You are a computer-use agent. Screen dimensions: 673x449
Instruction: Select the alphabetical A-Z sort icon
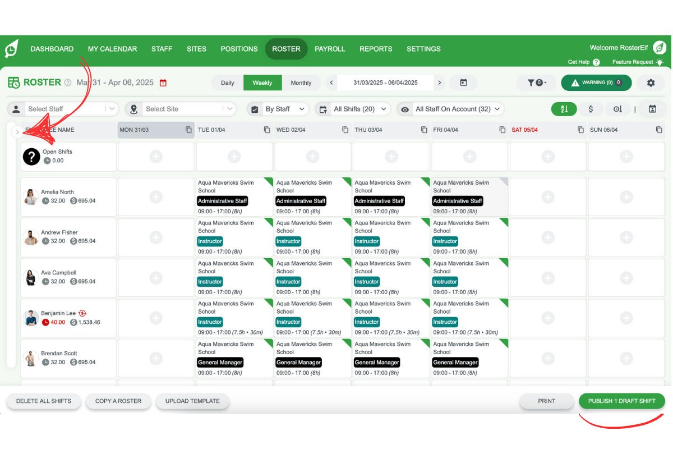click(x=564, y=108)
